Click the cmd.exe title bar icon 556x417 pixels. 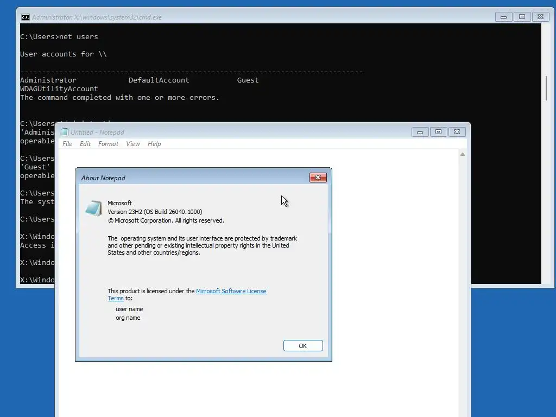point(25,17)
